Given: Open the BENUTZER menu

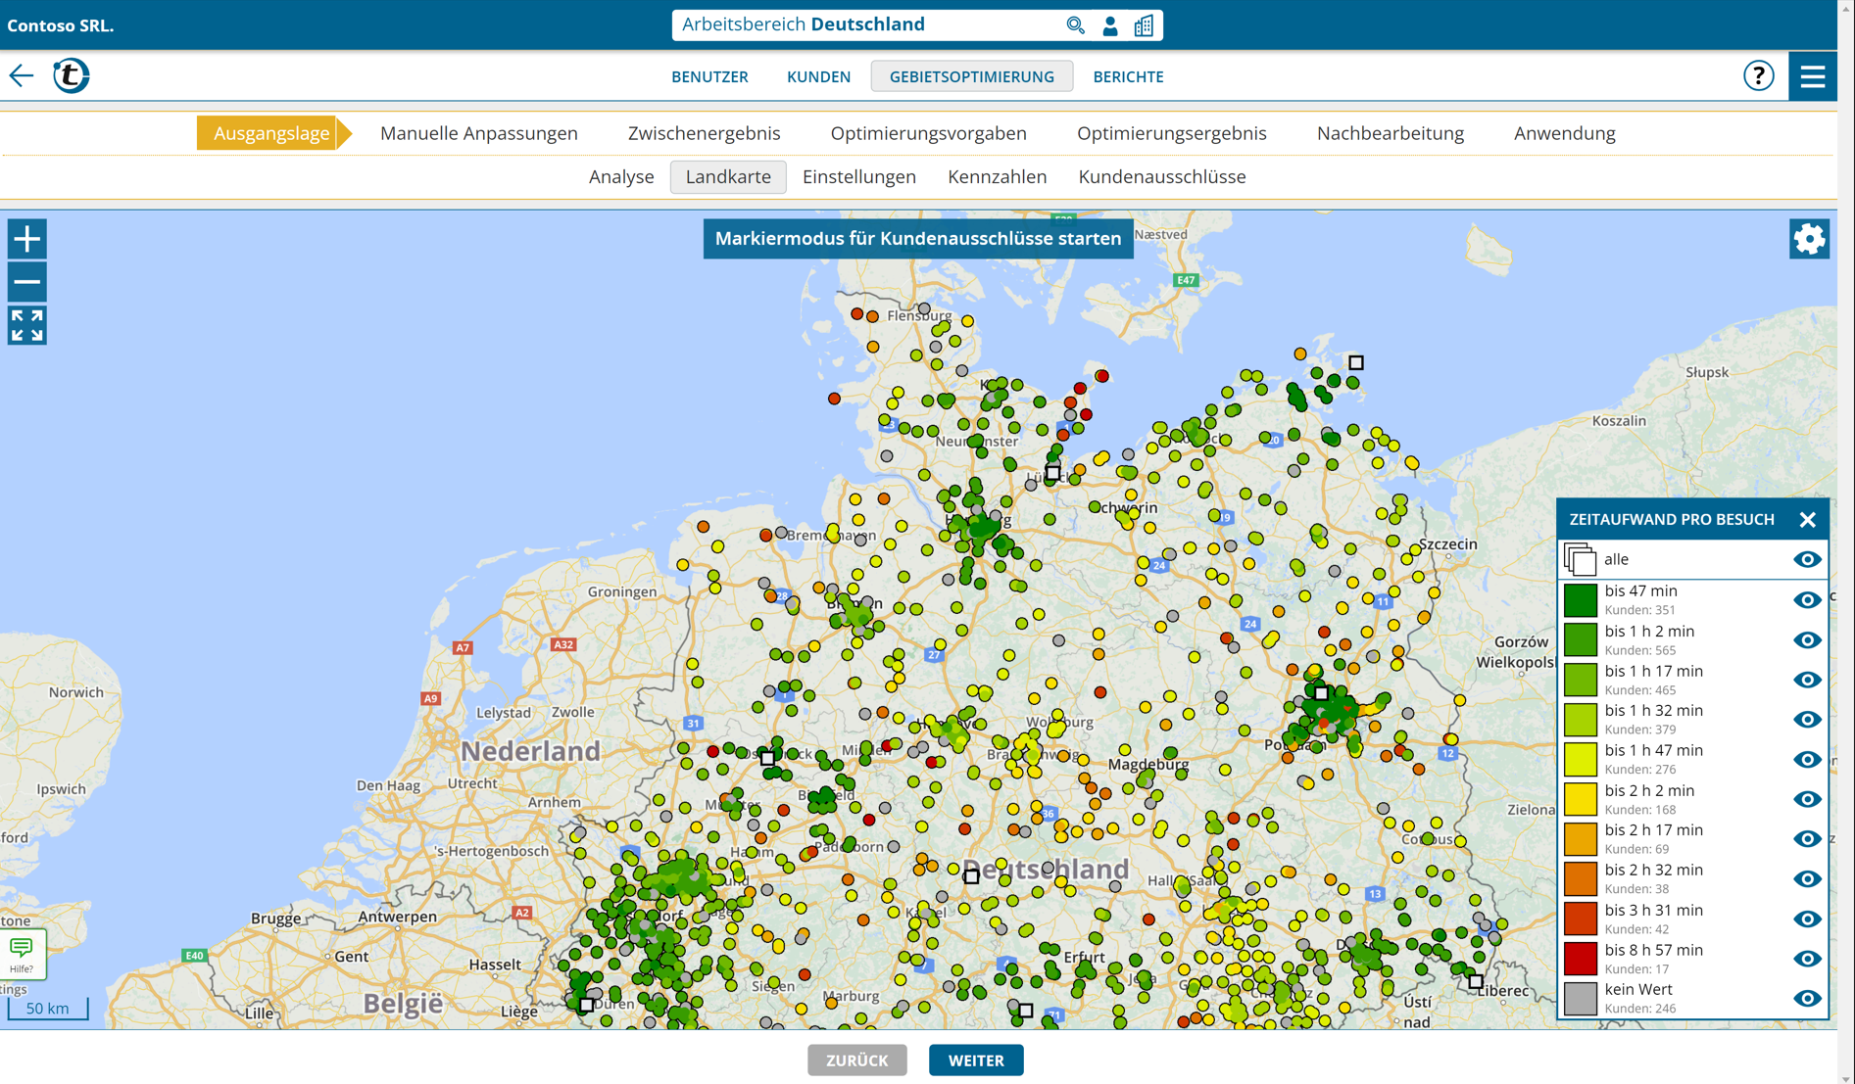Looking at the screenshot, I should [x=709, y=76].
